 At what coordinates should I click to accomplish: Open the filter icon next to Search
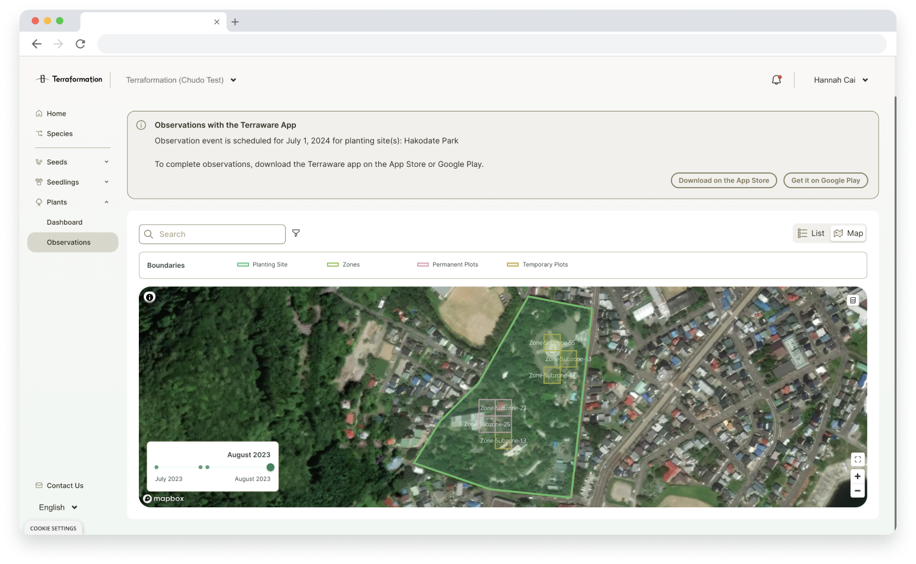click(x=296, y=233)
